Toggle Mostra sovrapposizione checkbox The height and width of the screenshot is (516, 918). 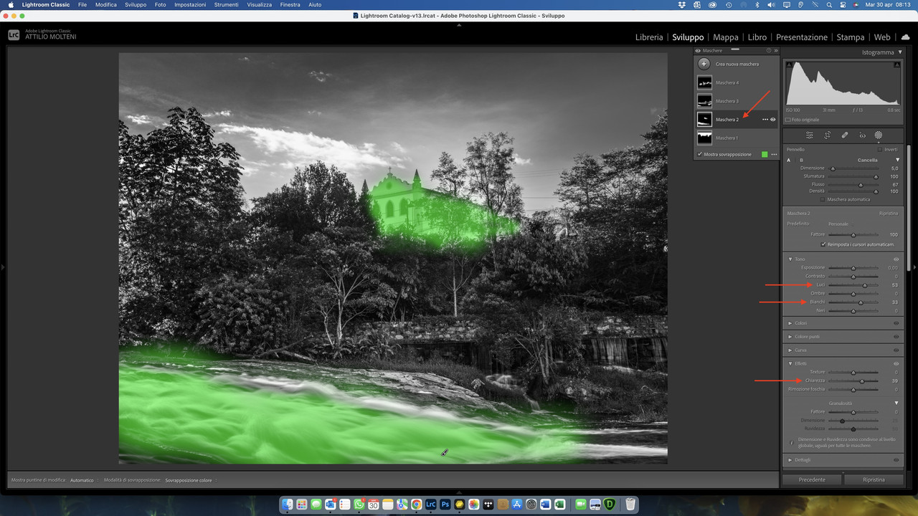coord(700,154)
